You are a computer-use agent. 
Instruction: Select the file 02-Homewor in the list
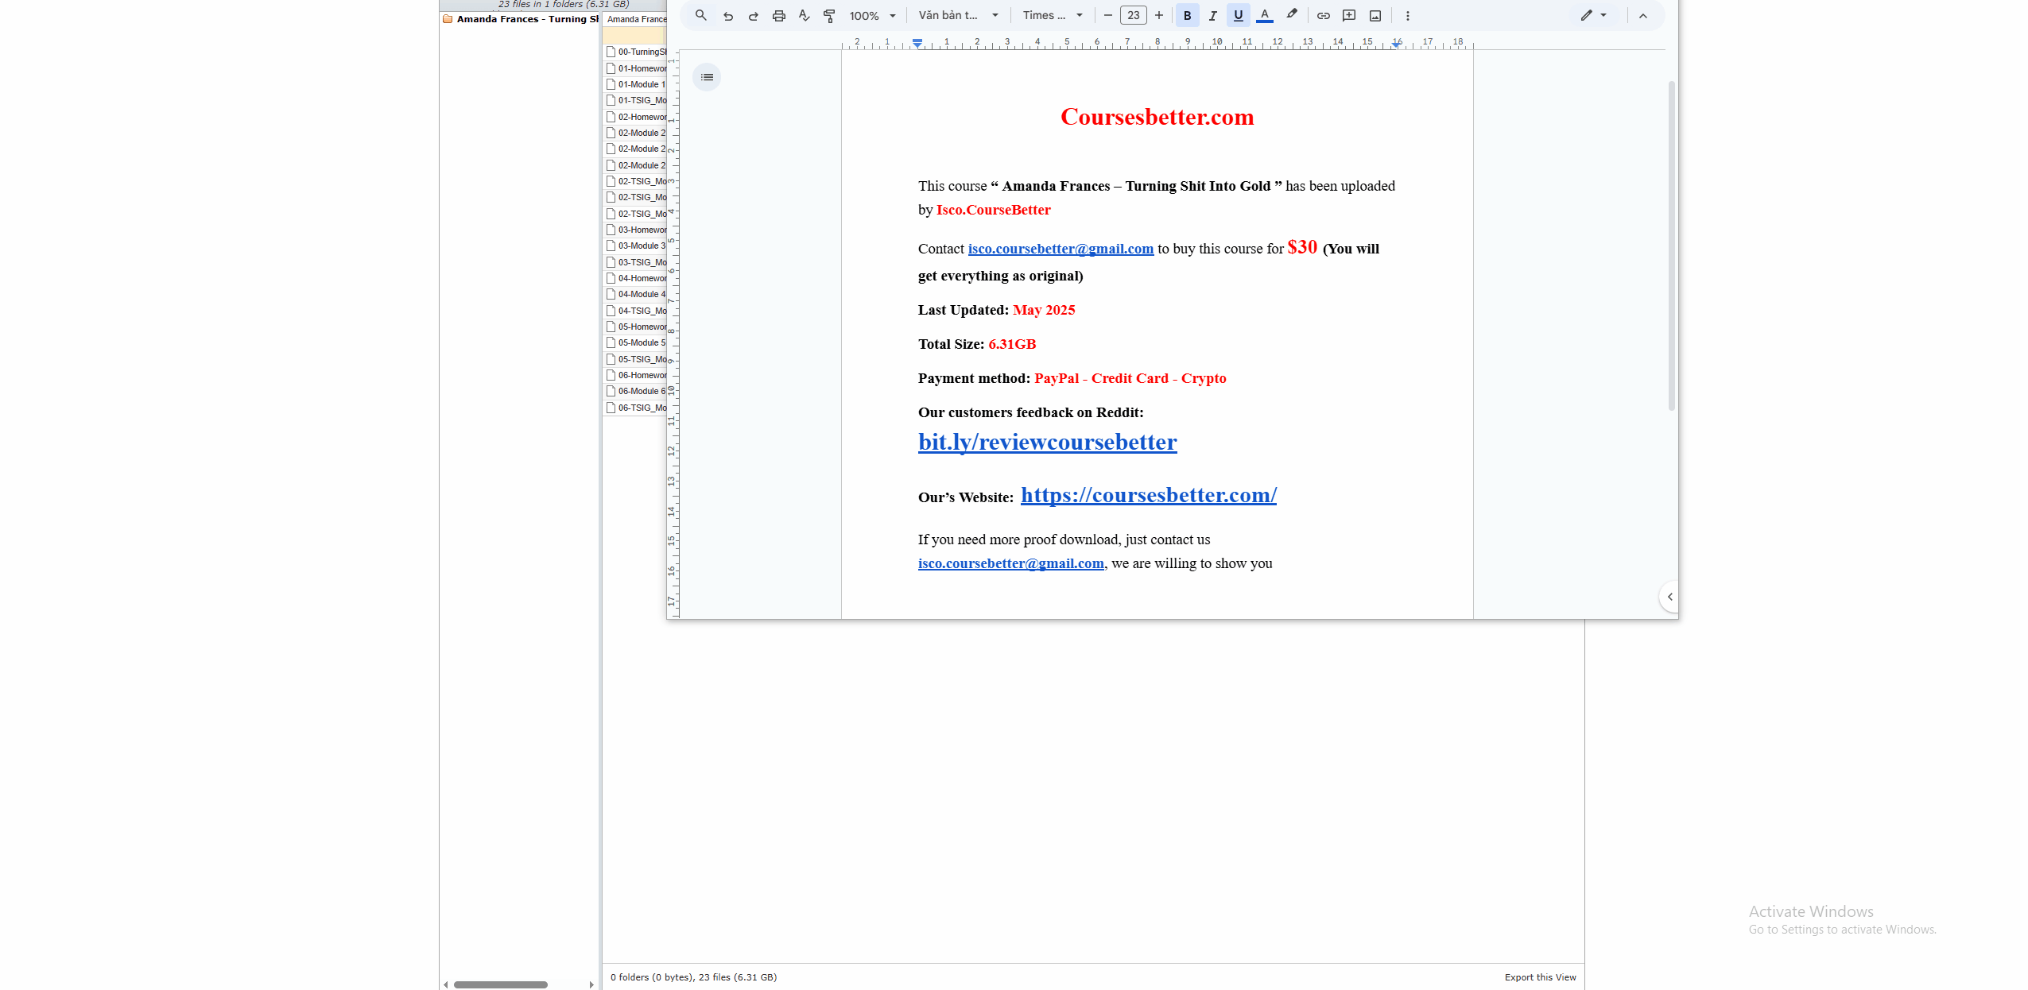coord(636,117)
